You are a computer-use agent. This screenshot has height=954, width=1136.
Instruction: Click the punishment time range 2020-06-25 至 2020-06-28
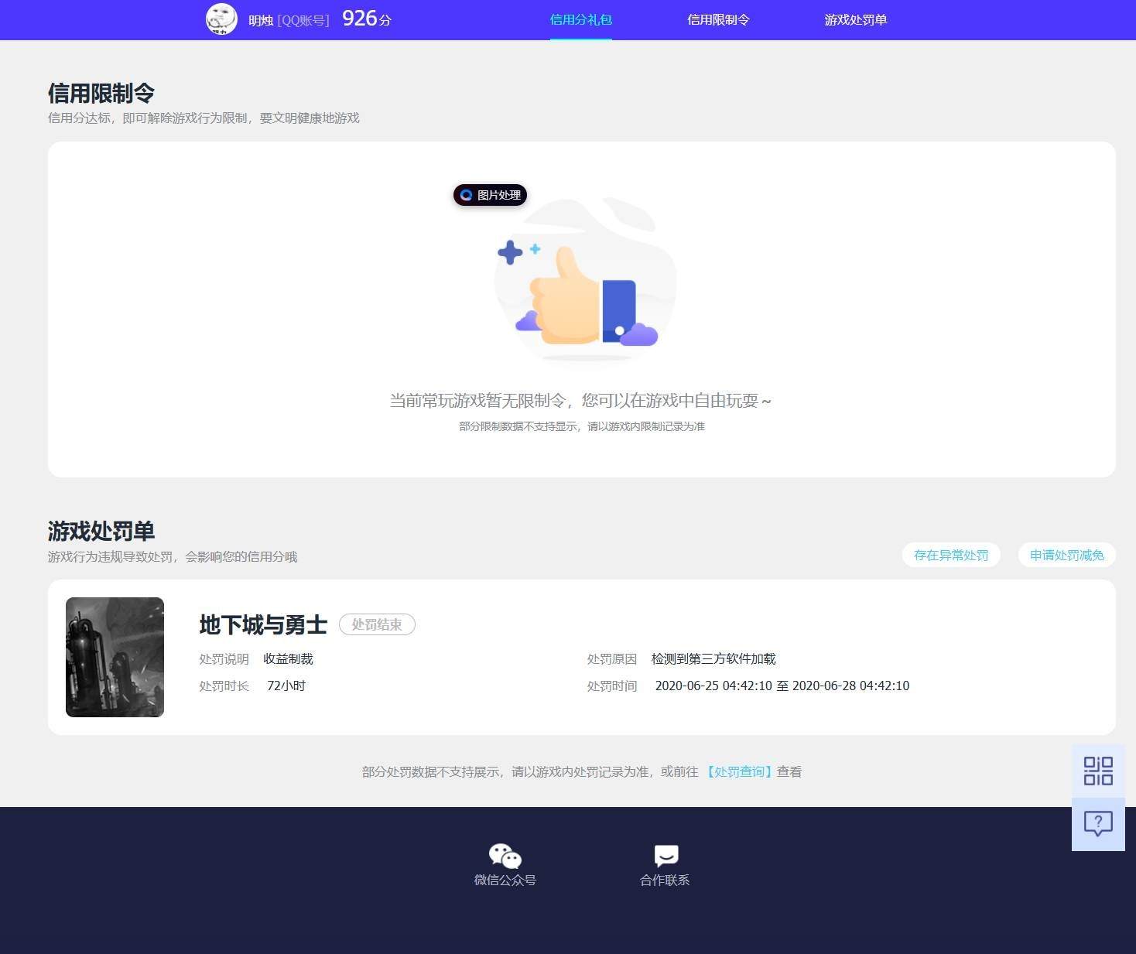782,686
